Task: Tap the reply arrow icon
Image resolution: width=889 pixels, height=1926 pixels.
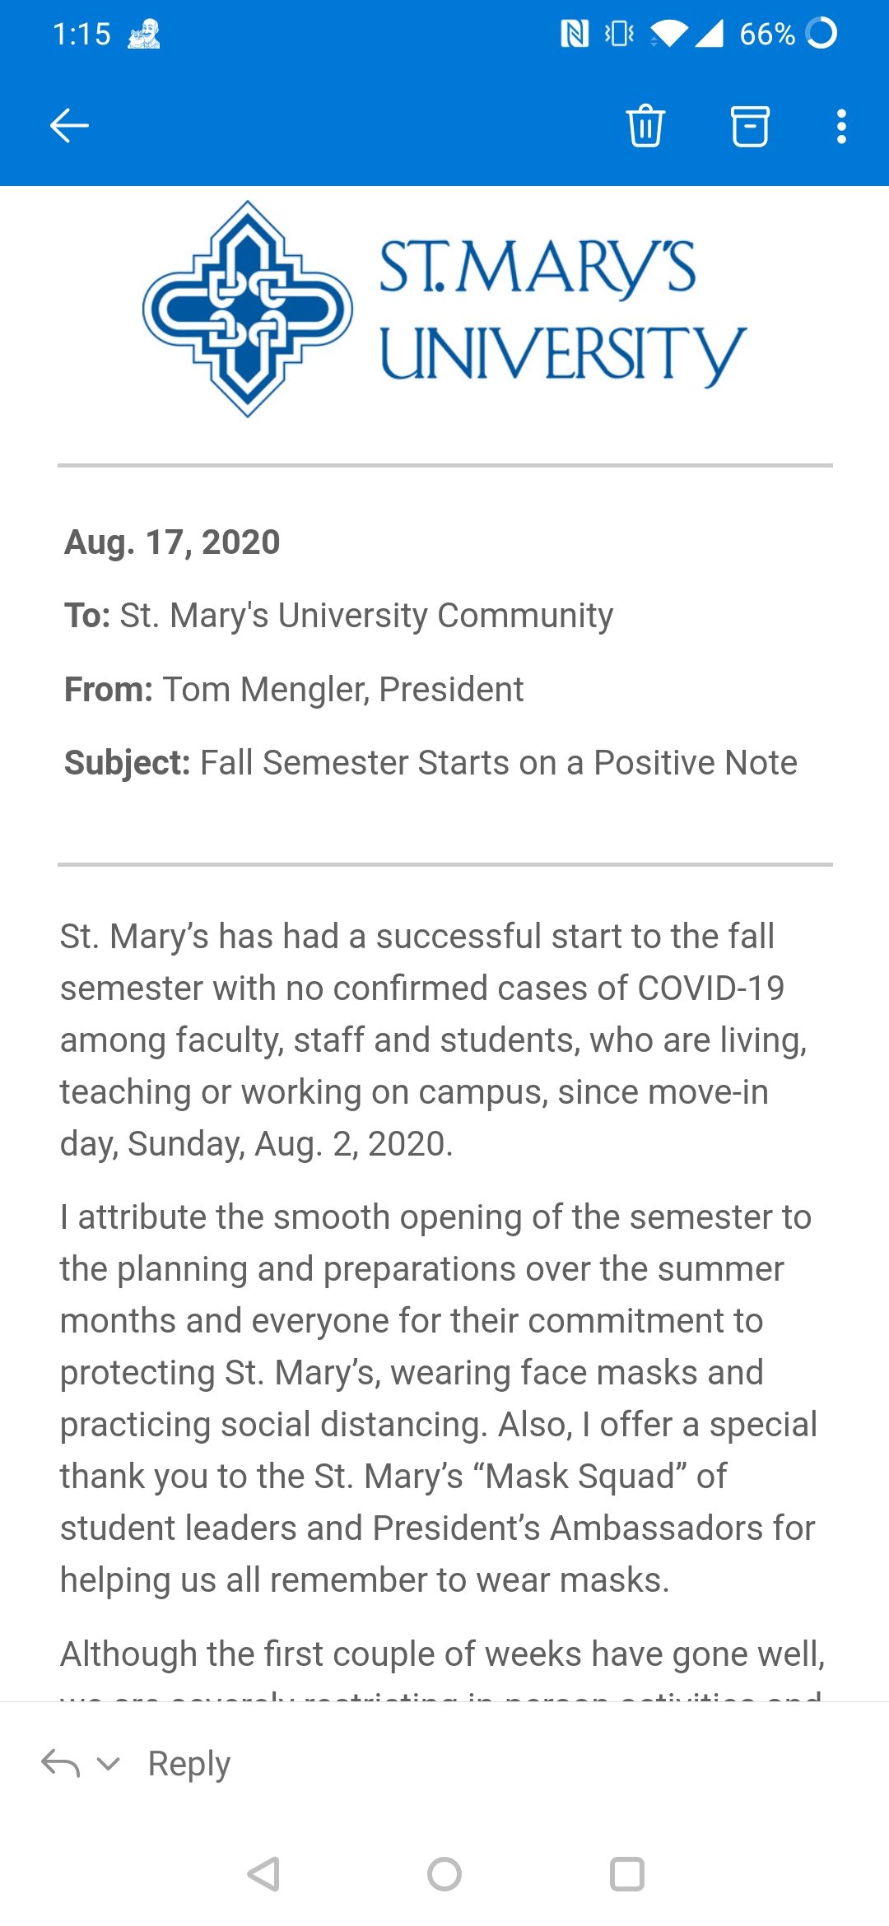Action: 60,1763
